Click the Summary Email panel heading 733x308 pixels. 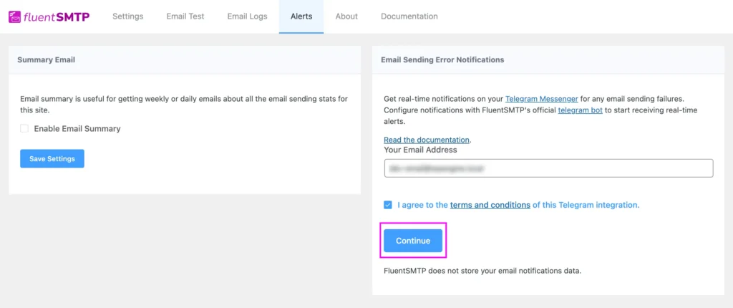[x=47, y=60]
